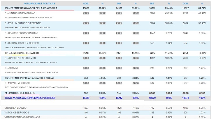Click the Votos Observados row label
211x119 pixels.
[17, 113]
